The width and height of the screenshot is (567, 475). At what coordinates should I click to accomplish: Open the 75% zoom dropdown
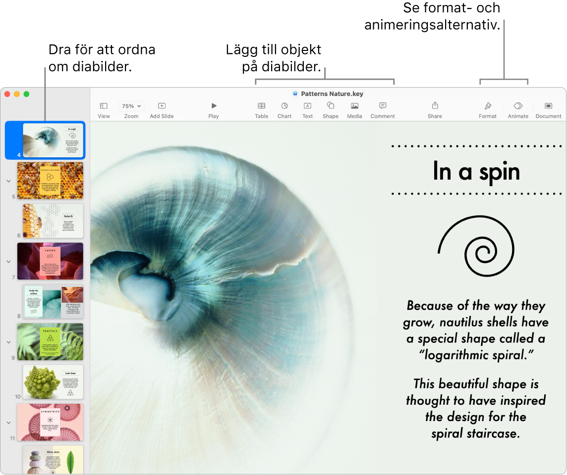(131, 106)
